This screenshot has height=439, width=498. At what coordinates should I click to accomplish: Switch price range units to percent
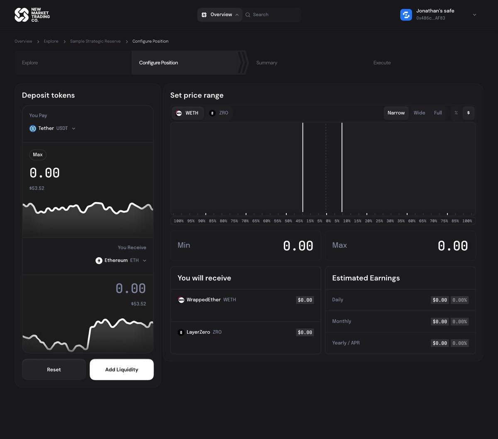tap(456, 113)
